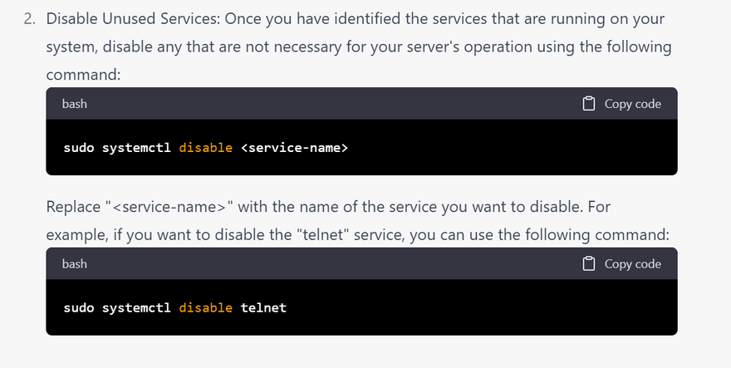Click "sudo" in the telnet command
Viewport: 731px width, 368px height.
click(x=78, y=307)
